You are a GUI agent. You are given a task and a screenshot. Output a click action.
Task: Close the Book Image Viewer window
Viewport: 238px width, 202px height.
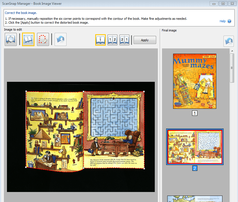pos(232,4)
